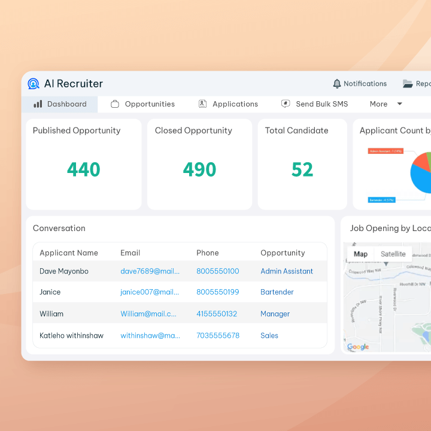The height and width of the screenshot is (431, 431).
Task: Open the Sales opportunity link for Katleho
Action: [269, 336]
